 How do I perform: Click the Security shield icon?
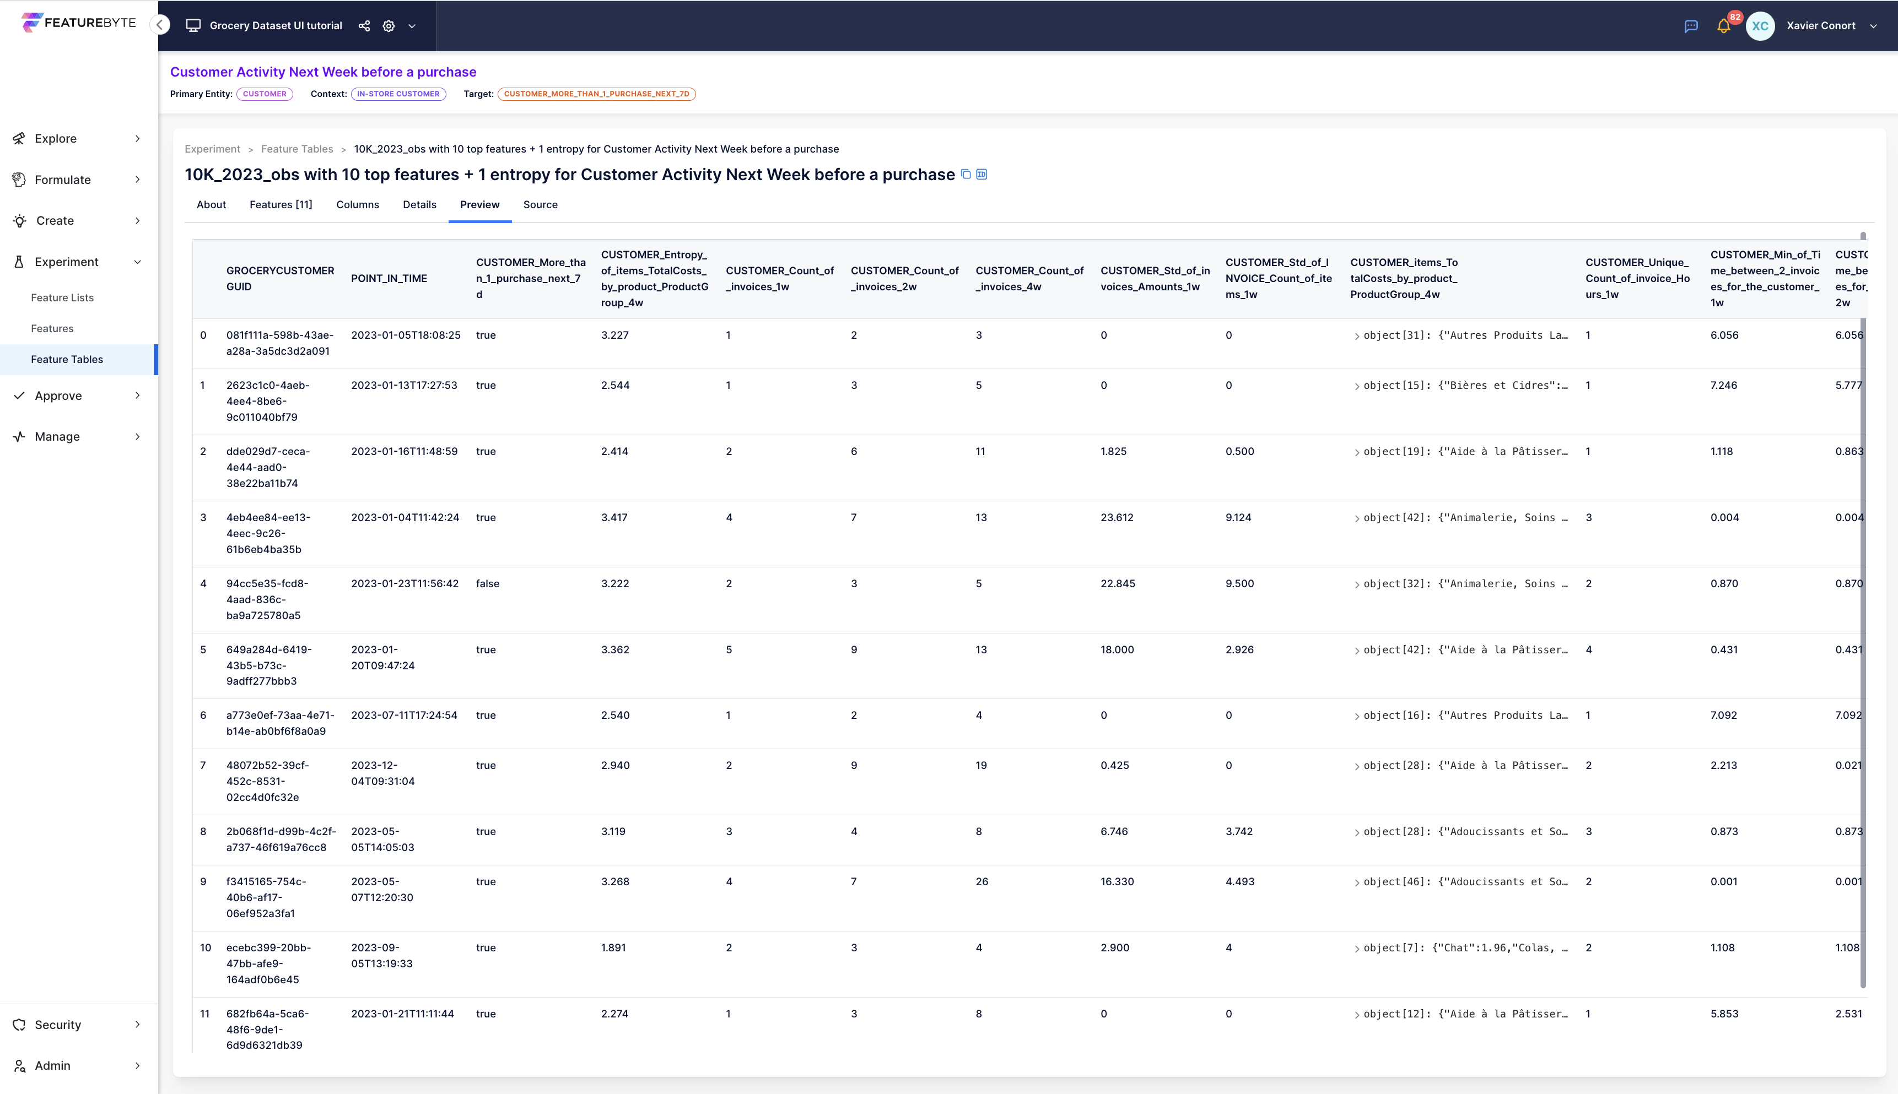tap(19, 1025)
